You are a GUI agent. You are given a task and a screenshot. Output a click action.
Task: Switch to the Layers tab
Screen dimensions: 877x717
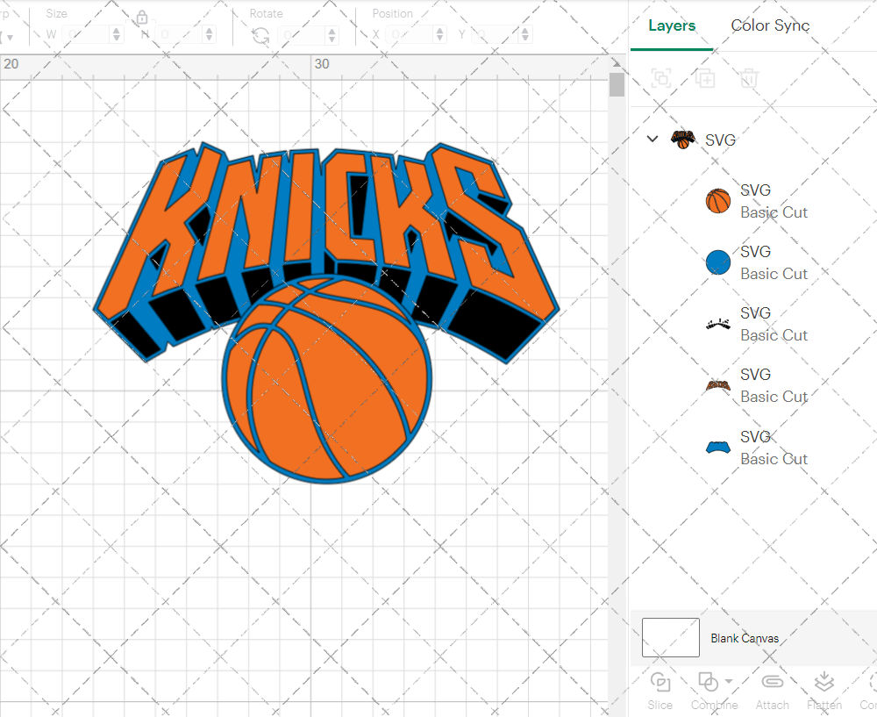[x=672, y=25]
